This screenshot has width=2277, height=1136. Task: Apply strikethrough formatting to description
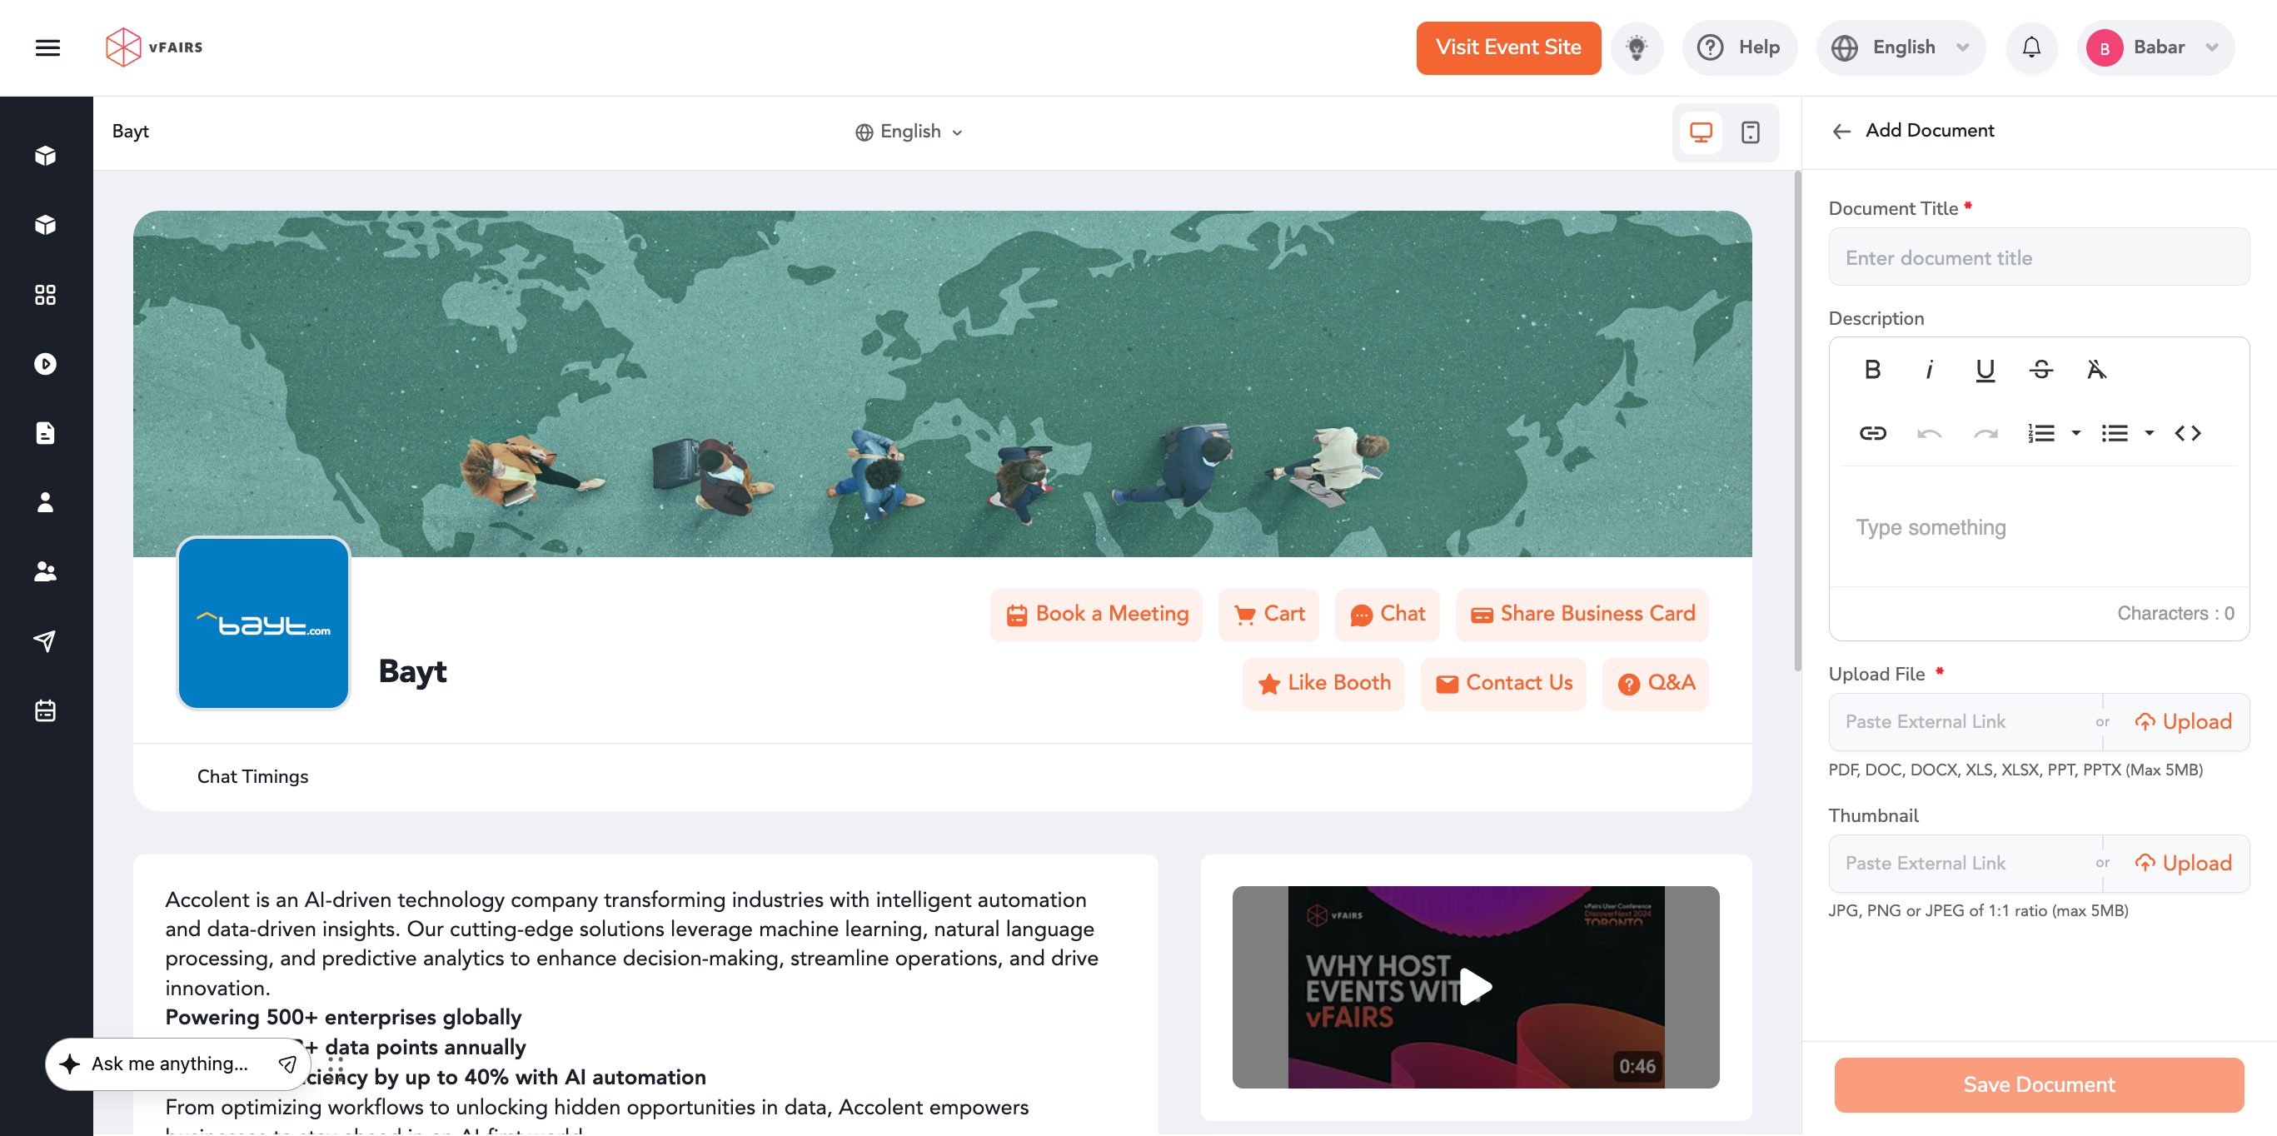[2041, 370]
